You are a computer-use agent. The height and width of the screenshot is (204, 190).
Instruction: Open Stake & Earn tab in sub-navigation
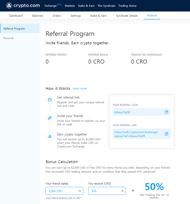(x=98, y=15)
